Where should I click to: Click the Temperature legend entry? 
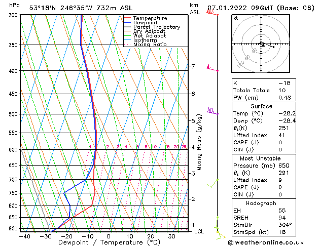pyautogui.click(x=150, y=18)
